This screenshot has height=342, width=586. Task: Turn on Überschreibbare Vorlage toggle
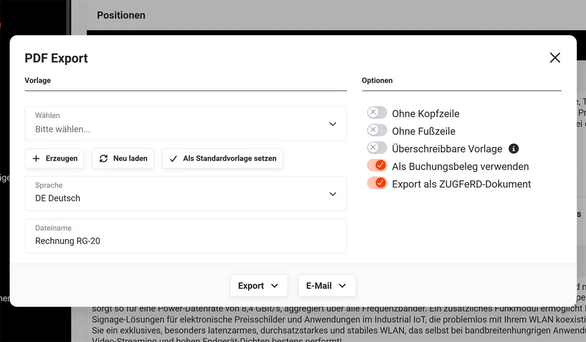(x=377, y=147)
